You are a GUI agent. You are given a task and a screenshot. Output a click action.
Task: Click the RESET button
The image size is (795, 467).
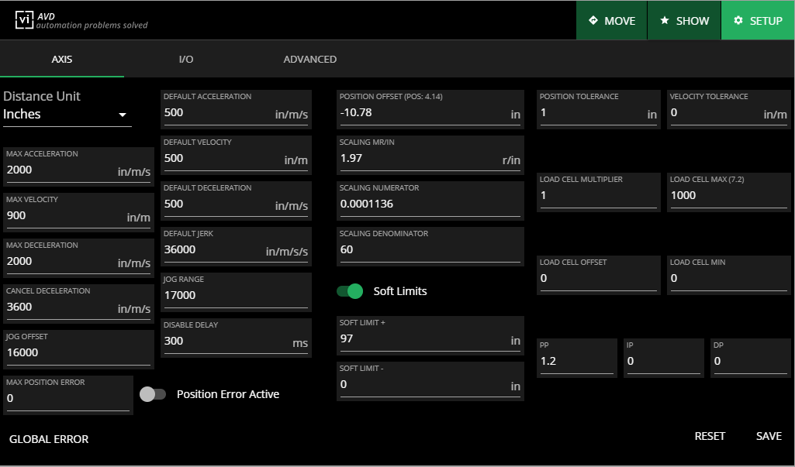pyautogui.click(x=710, y=436)
